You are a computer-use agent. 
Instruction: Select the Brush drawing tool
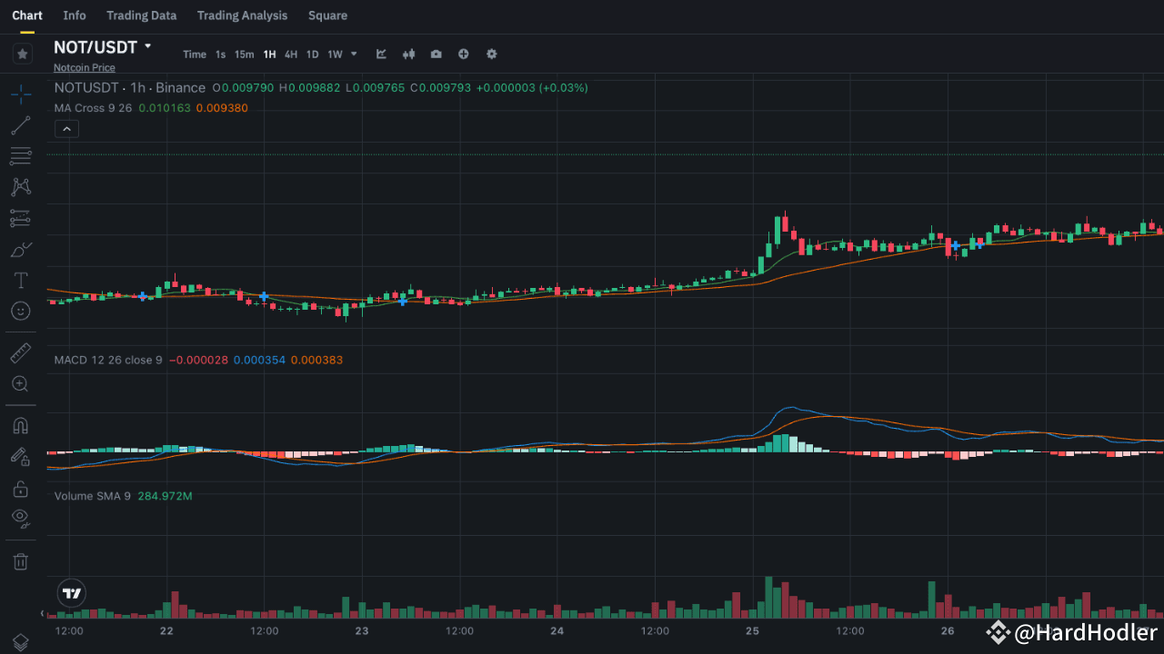[21, 249]
